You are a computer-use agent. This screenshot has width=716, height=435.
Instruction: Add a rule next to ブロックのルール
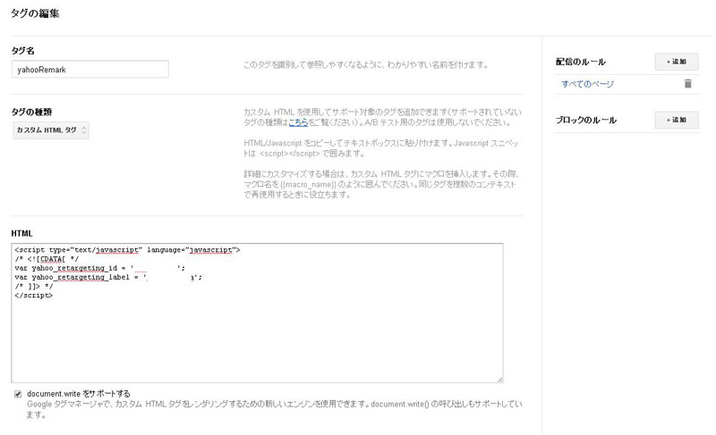pyautogui.click(x=677, y=120)
